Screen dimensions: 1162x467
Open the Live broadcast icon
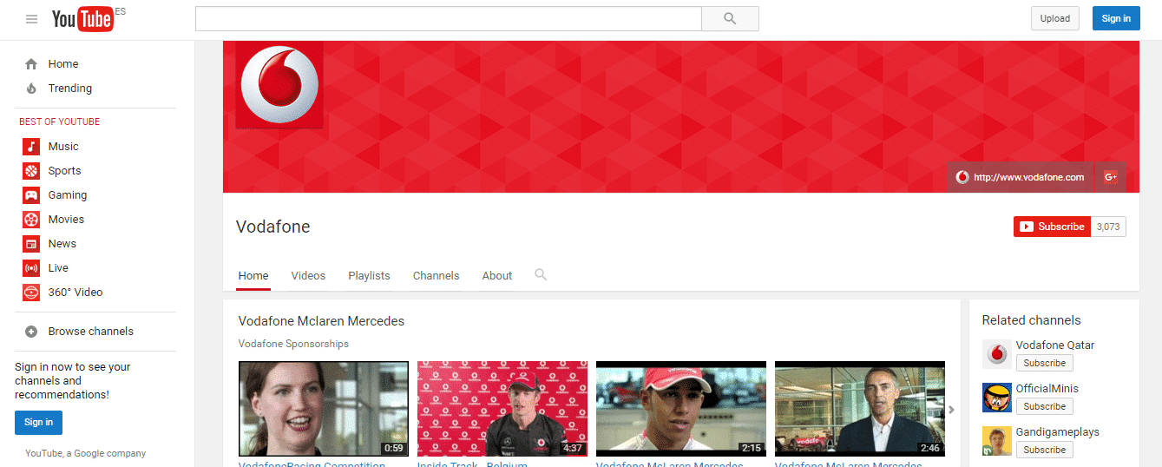31,268
